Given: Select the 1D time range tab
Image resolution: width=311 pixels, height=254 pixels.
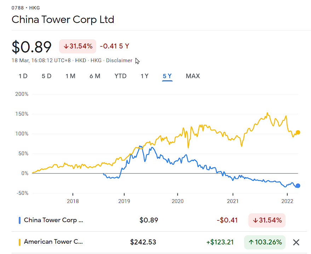Looking at the screenshot, I should coord(23,76).
